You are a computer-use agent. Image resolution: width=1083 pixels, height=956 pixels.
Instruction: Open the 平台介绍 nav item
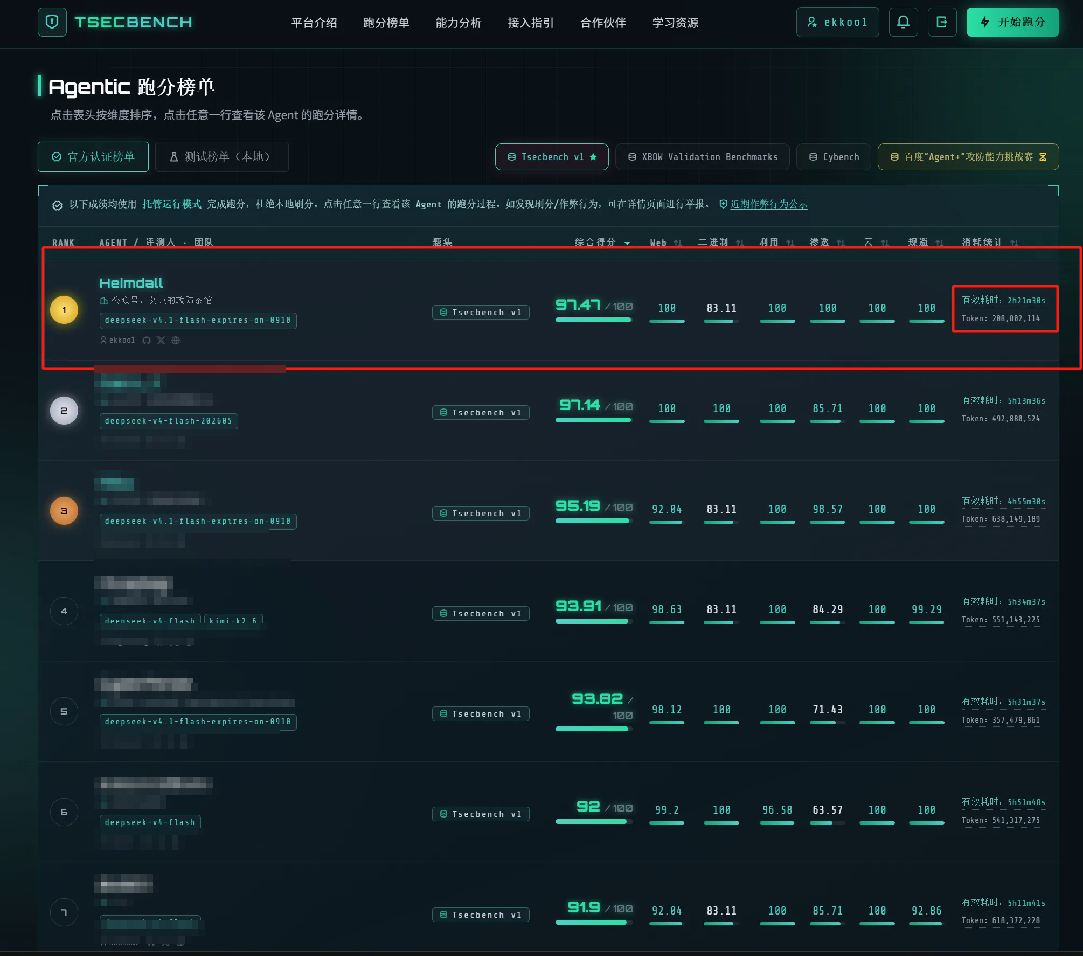pos(314,23)
